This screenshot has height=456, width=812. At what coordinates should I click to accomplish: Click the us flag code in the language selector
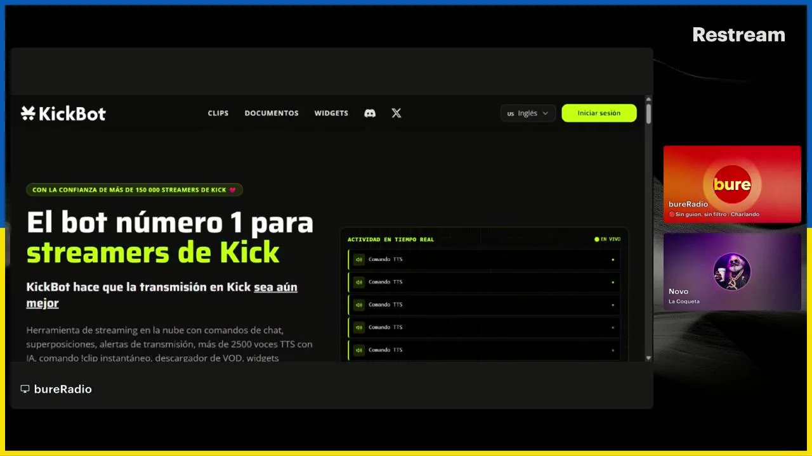511,113
